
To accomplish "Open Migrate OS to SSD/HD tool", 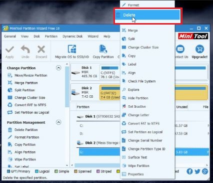I will coord(72,52).
